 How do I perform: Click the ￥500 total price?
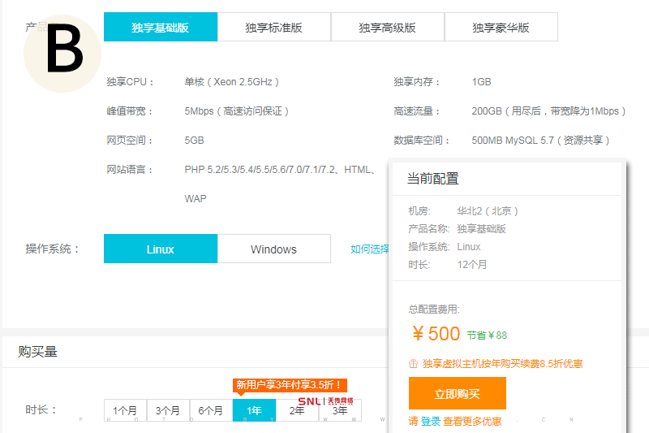436,334
